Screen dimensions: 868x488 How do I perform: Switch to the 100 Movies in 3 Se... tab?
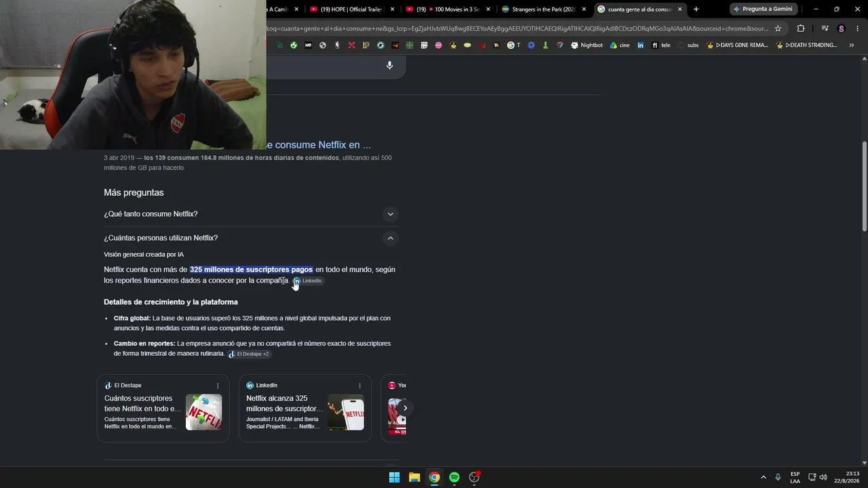point(448,9)
